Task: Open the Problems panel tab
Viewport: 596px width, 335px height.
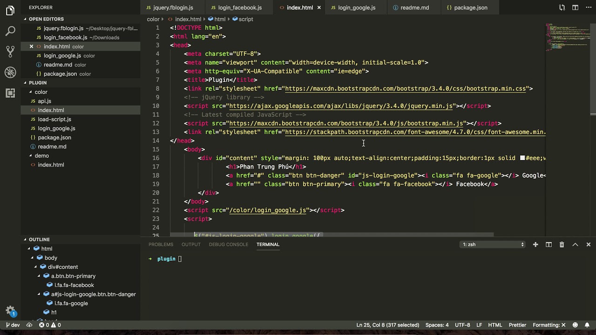Action: pyautogui.click(x=161, y=244)
